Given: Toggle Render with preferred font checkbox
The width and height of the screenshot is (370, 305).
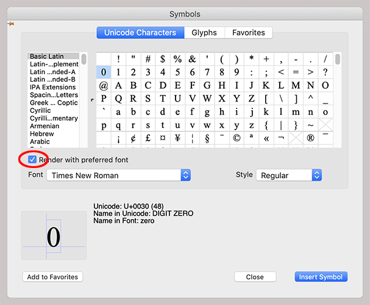Looking at the screenshot, I should 32,160.
